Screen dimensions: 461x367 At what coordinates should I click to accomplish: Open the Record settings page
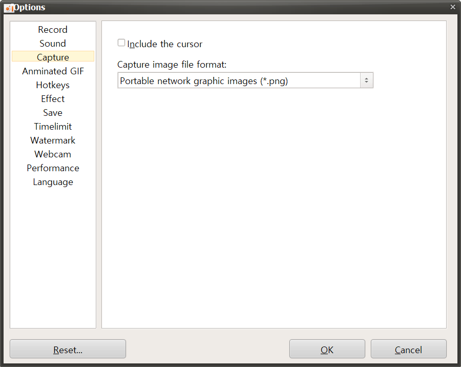pos(52,29)
